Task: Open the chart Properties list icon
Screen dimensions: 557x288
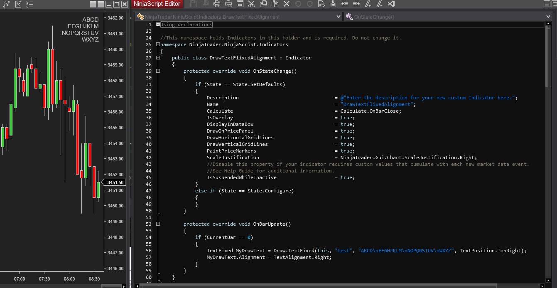Action: pyautogui.click(x=29, y=4)
